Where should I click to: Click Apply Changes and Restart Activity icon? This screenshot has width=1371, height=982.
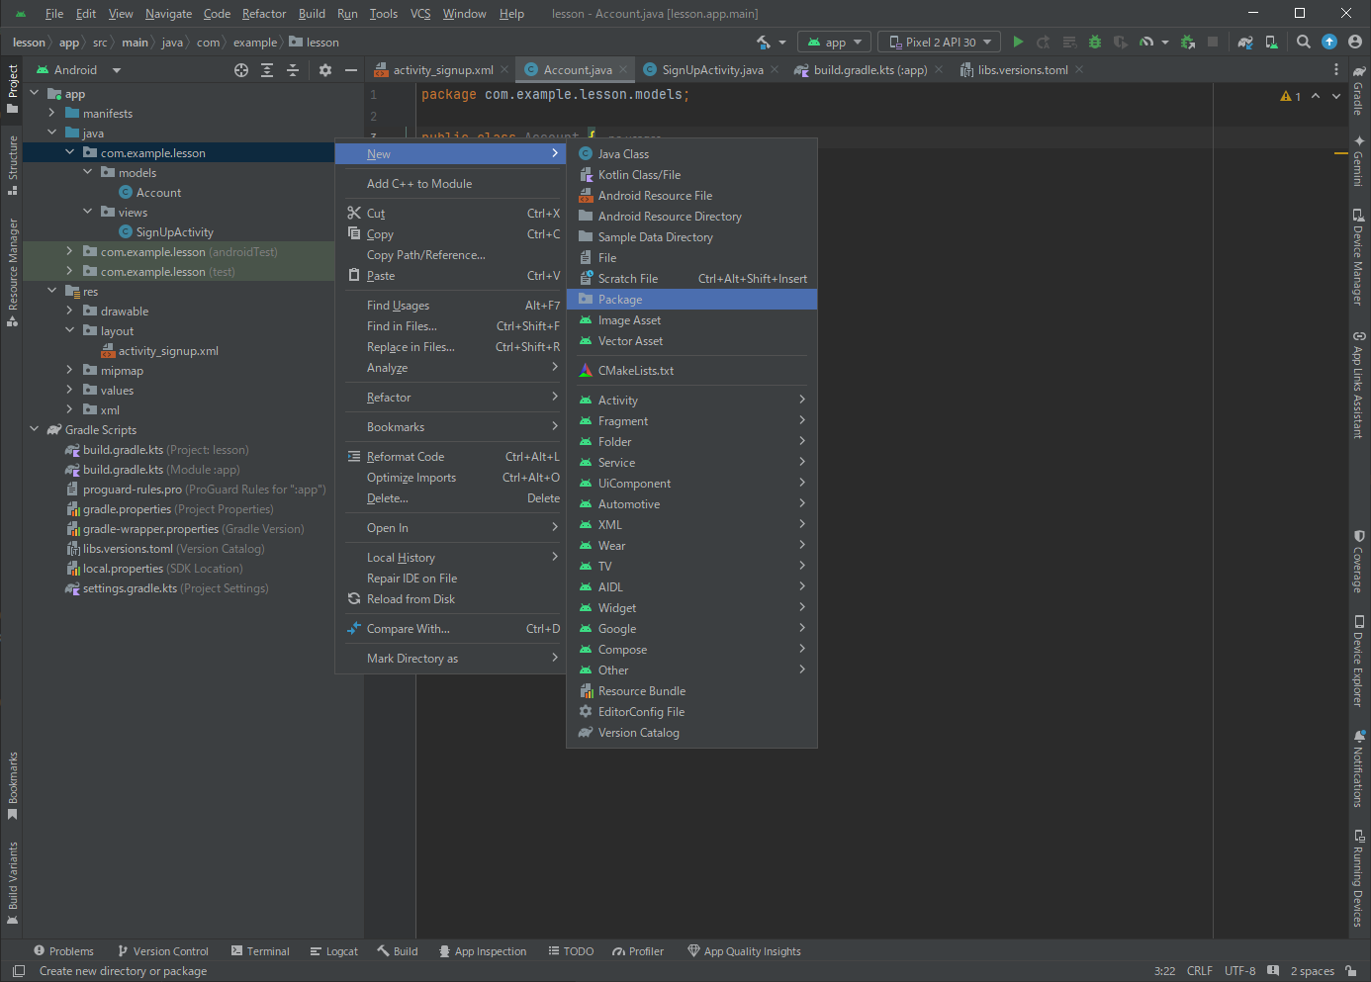[x=1044, y=42]
